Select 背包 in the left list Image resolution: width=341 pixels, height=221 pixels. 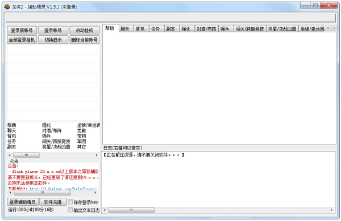[x=12, y=136]
